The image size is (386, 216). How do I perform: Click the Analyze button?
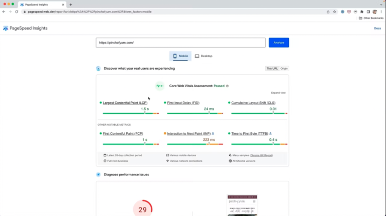pyautogui.click(x=279, y=43)
